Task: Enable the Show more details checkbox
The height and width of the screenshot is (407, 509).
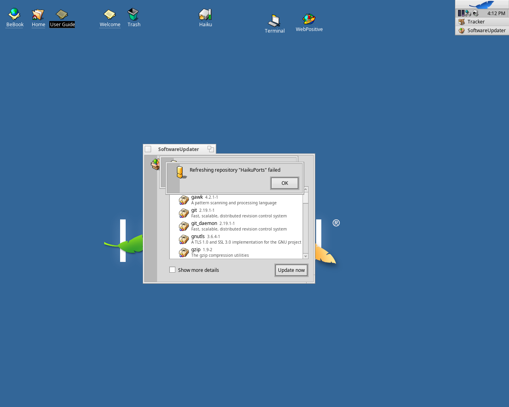Action: pyautogui.click(x=173, y=270)
